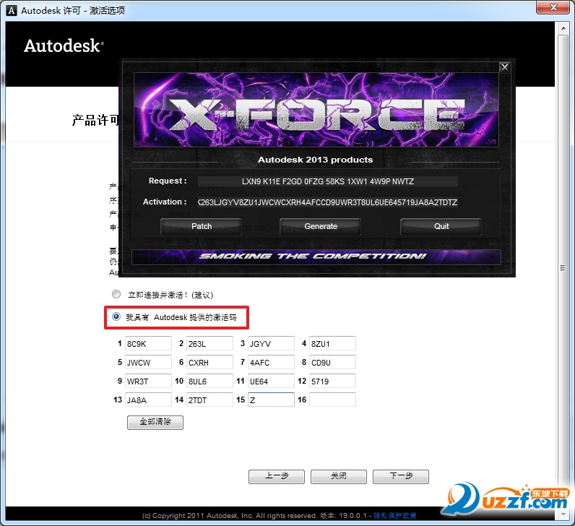Image resolution: width=575 pixels, height=526 pixels.
Task: Click activation field 15 containing Z
Action: click(x=271, y=400)
